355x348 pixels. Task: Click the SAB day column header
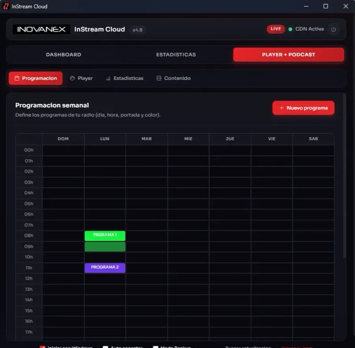(x=313, y=139)
